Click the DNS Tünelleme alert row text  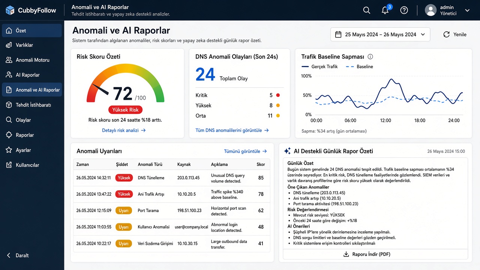[x=151, y=178]
